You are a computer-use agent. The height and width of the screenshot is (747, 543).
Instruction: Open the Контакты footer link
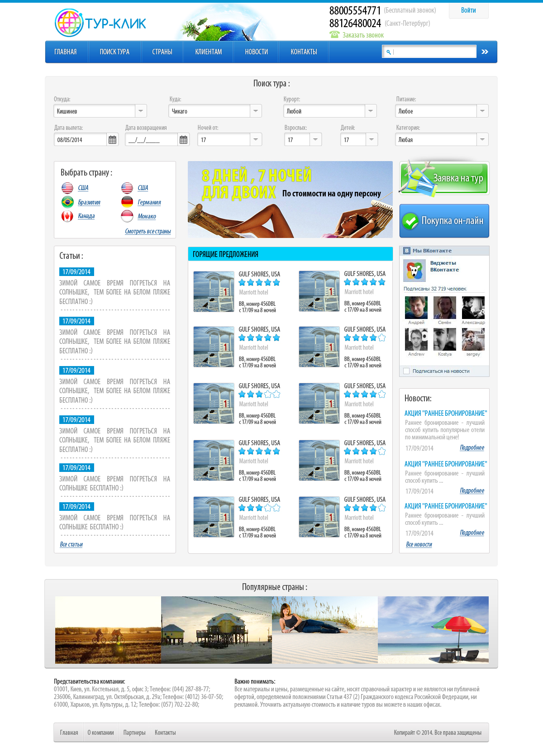(x=165, y=733)
